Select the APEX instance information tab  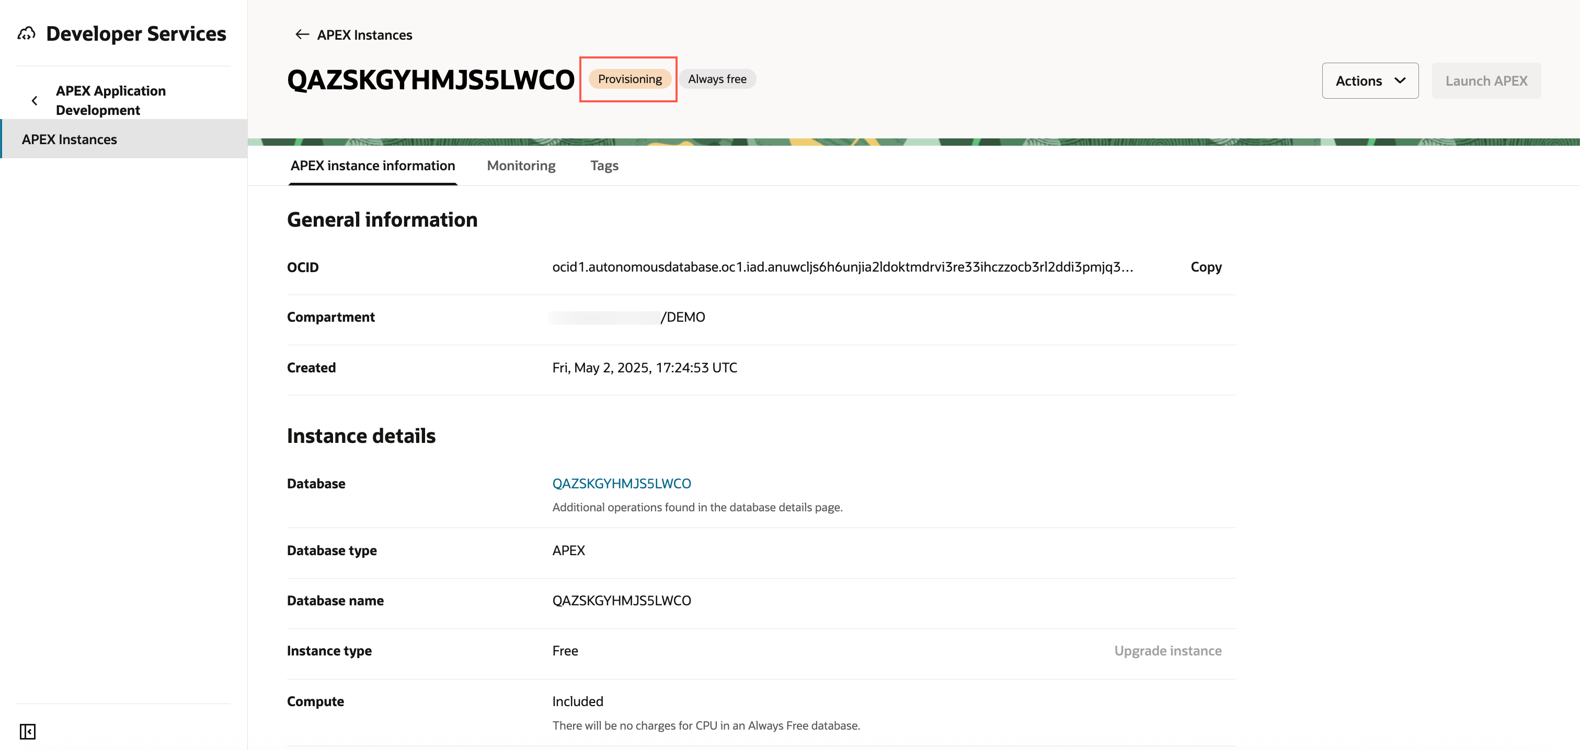pyautogui.click(x=372, y=166)
